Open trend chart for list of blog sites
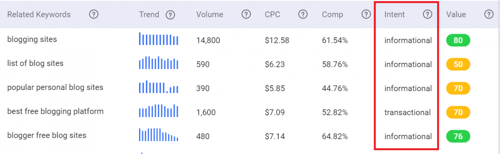Viewport: 500px width, 154px height. [158, 63]
